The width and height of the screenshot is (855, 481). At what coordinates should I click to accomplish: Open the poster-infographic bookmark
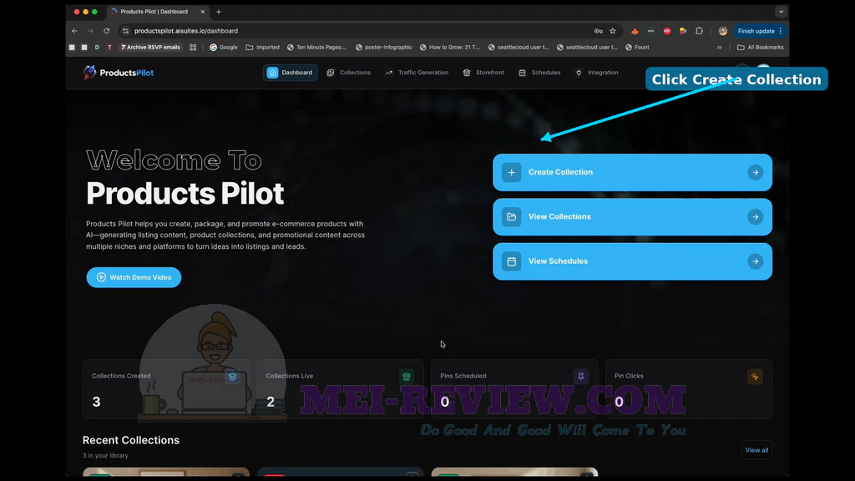[x=384, y=48]
